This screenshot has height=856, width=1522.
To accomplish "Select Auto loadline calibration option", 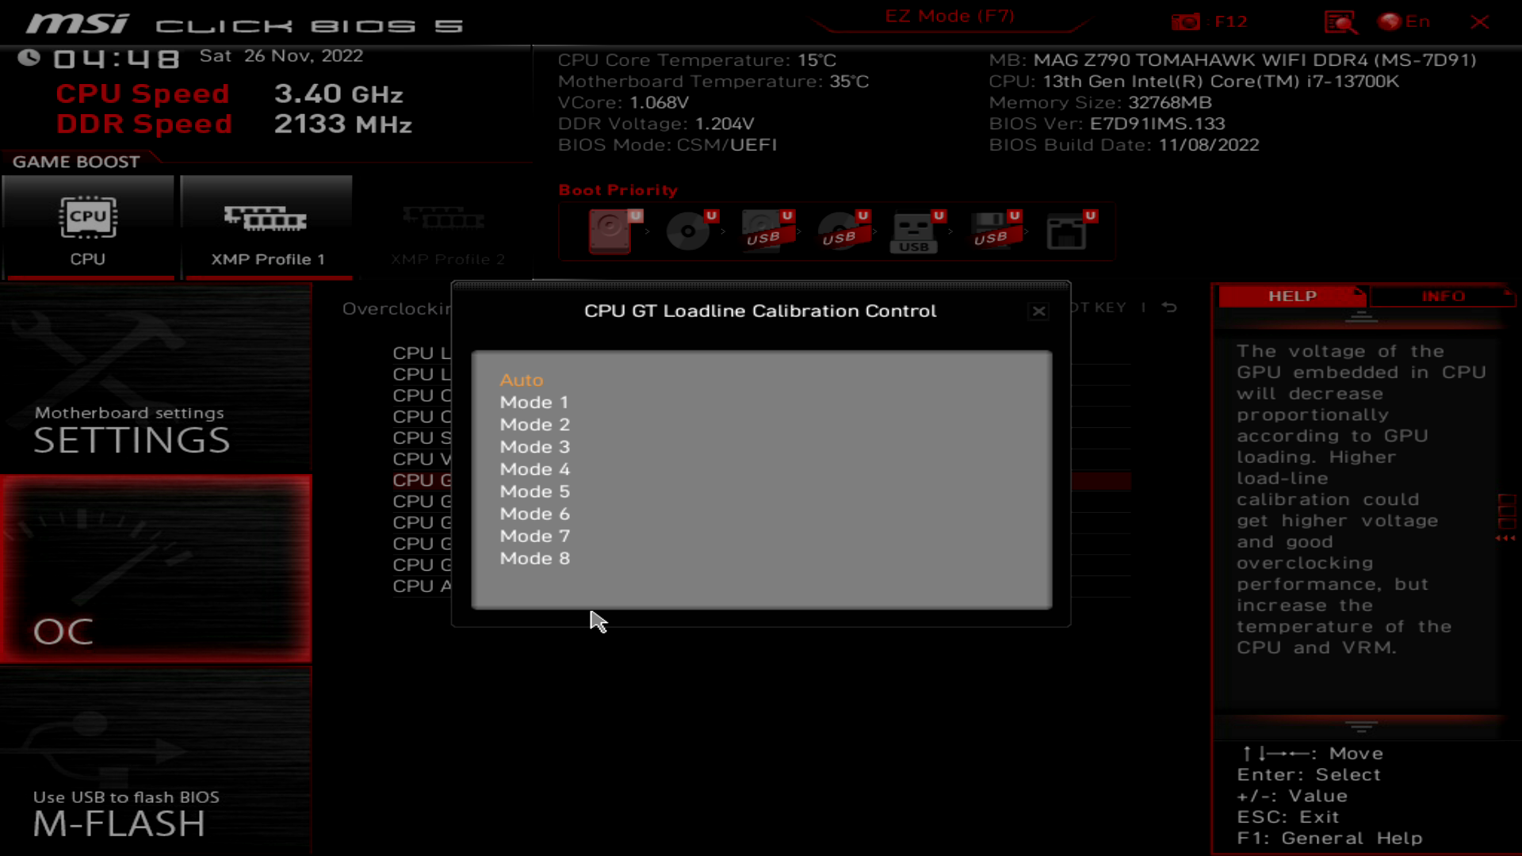I will click(x=522, y=380).
